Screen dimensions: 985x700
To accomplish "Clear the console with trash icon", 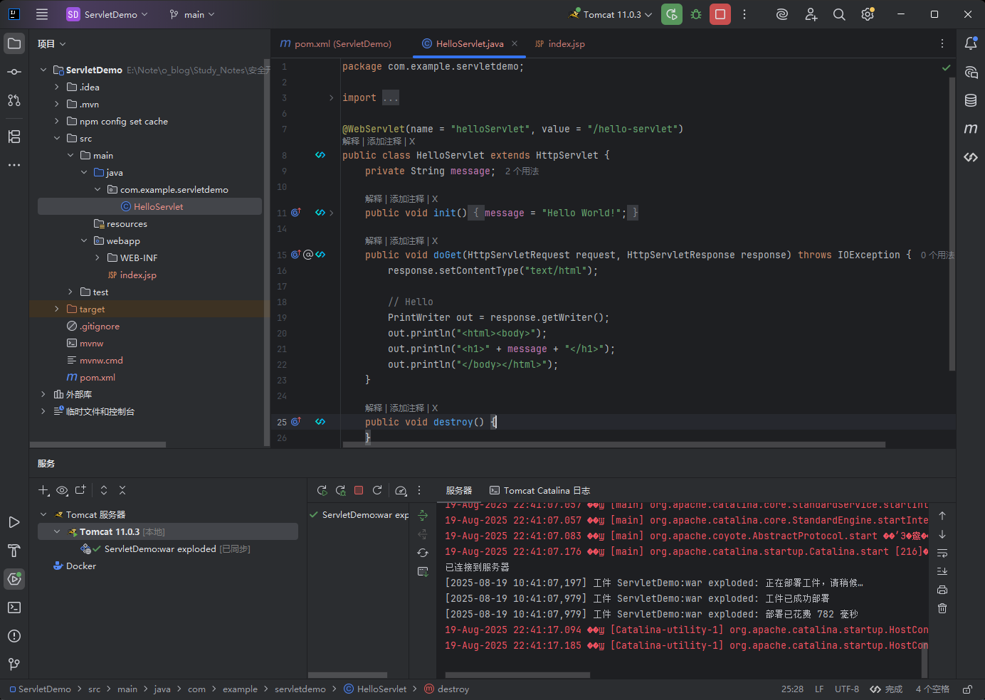I will tap(942, 608).
